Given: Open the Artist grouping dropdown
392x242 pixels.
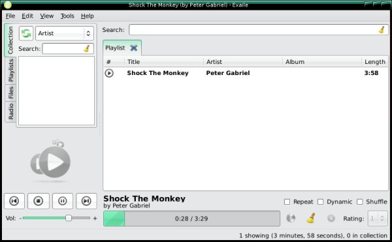Looking at the screenshot, I should (x=65, y=33).
